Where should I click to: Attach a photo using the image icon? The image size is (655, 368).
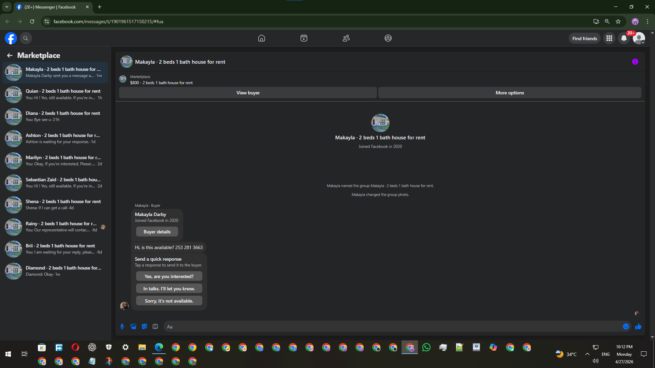pyautogui.click(x=133, y=326)
